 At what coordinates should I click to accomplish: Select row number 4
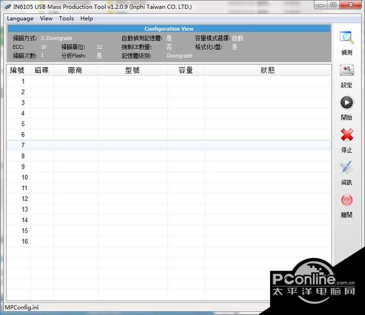point(169,114)
